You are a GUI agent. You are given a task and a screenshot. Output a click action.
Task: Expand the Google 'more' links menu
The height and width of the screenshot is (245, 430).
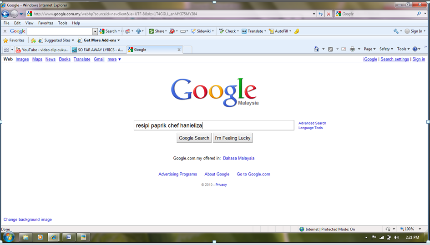[114, 59]
